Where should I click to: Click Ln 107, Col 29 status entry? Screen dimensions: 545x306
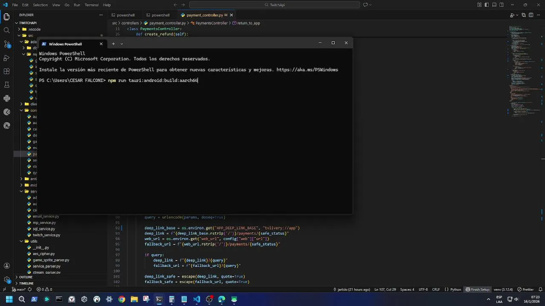pyautogui.click(x=385, y=289)
